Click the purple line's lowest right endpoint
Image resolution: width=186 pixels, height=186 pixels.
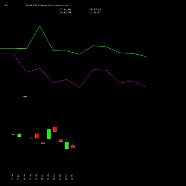coord(146,87)
